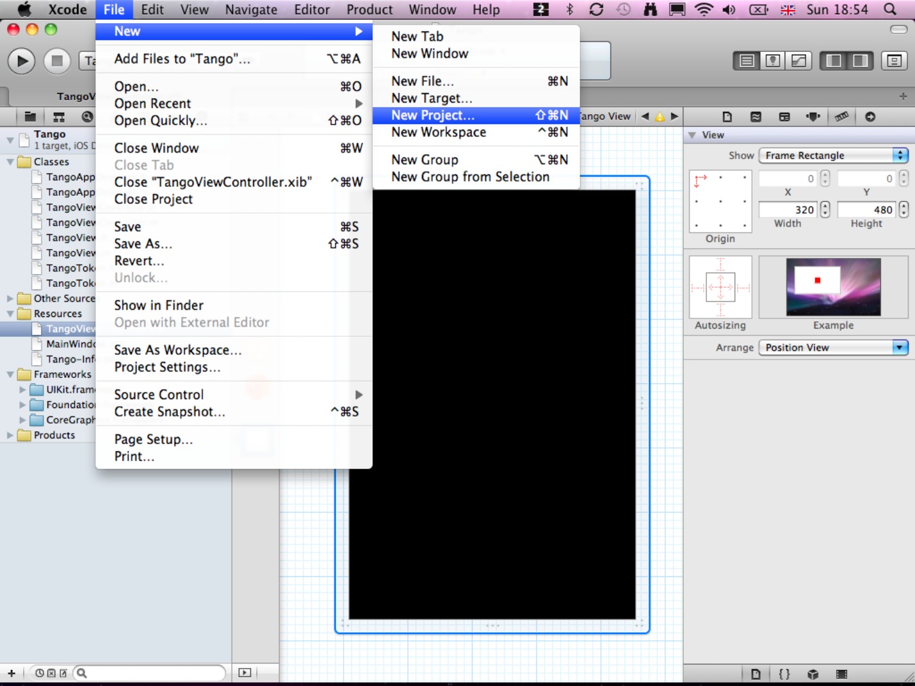Screen dimensions: 915x686
Task: Show Object library cube icon
Action: point(813,674)
